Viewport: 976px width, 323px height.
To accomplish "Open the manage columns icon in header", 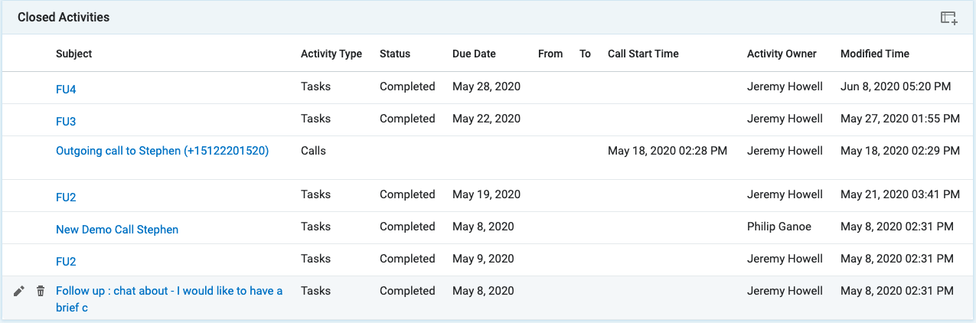I will (949, 18).
